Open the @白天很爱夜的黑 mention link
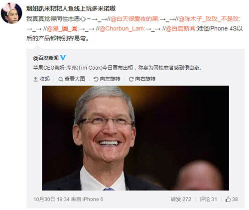The height and width of the screenshot is (210, 249). tap(135, 19)
